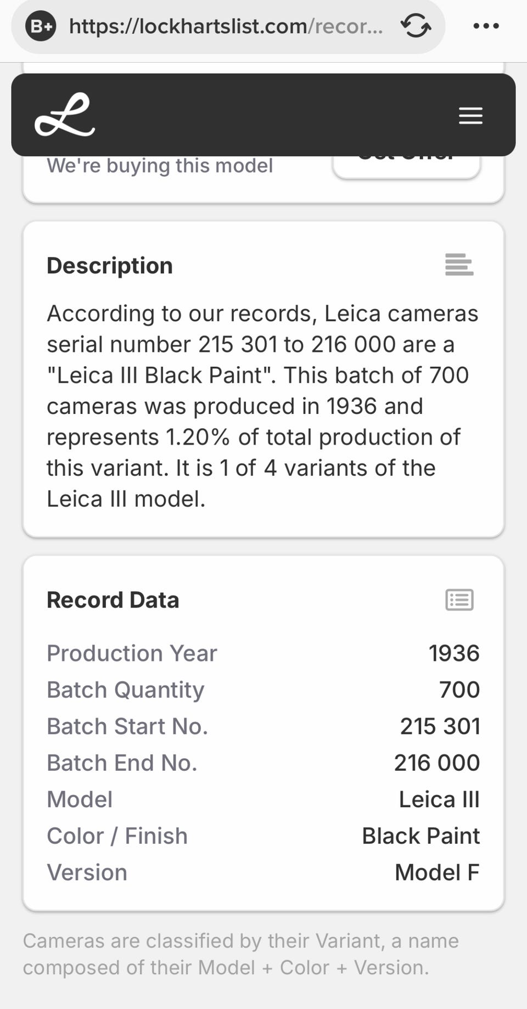Select the Batch Quantity value 700

click(x=459, y=690)
